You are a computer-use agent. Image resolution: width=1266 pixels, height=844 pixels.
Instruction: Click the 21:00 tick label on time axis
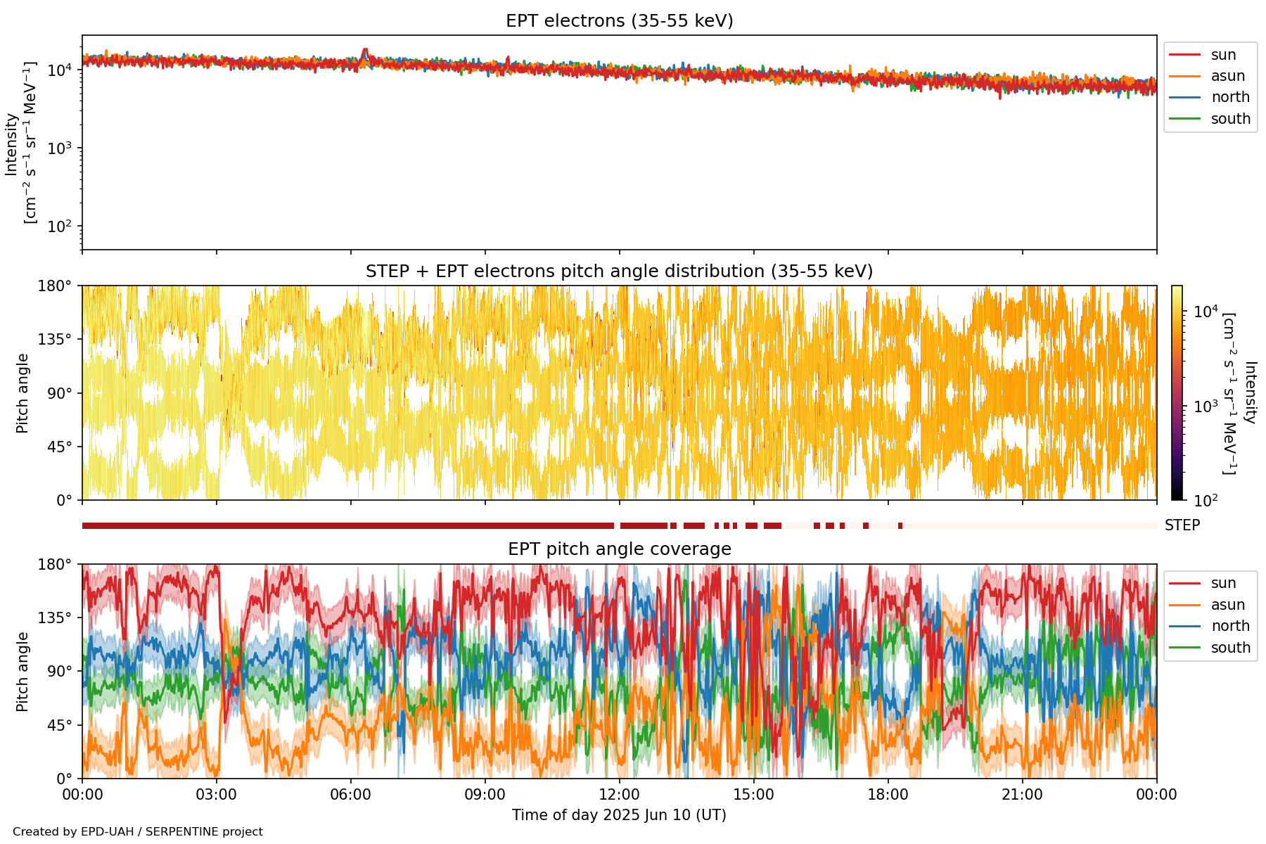[x=1022, y=795]
